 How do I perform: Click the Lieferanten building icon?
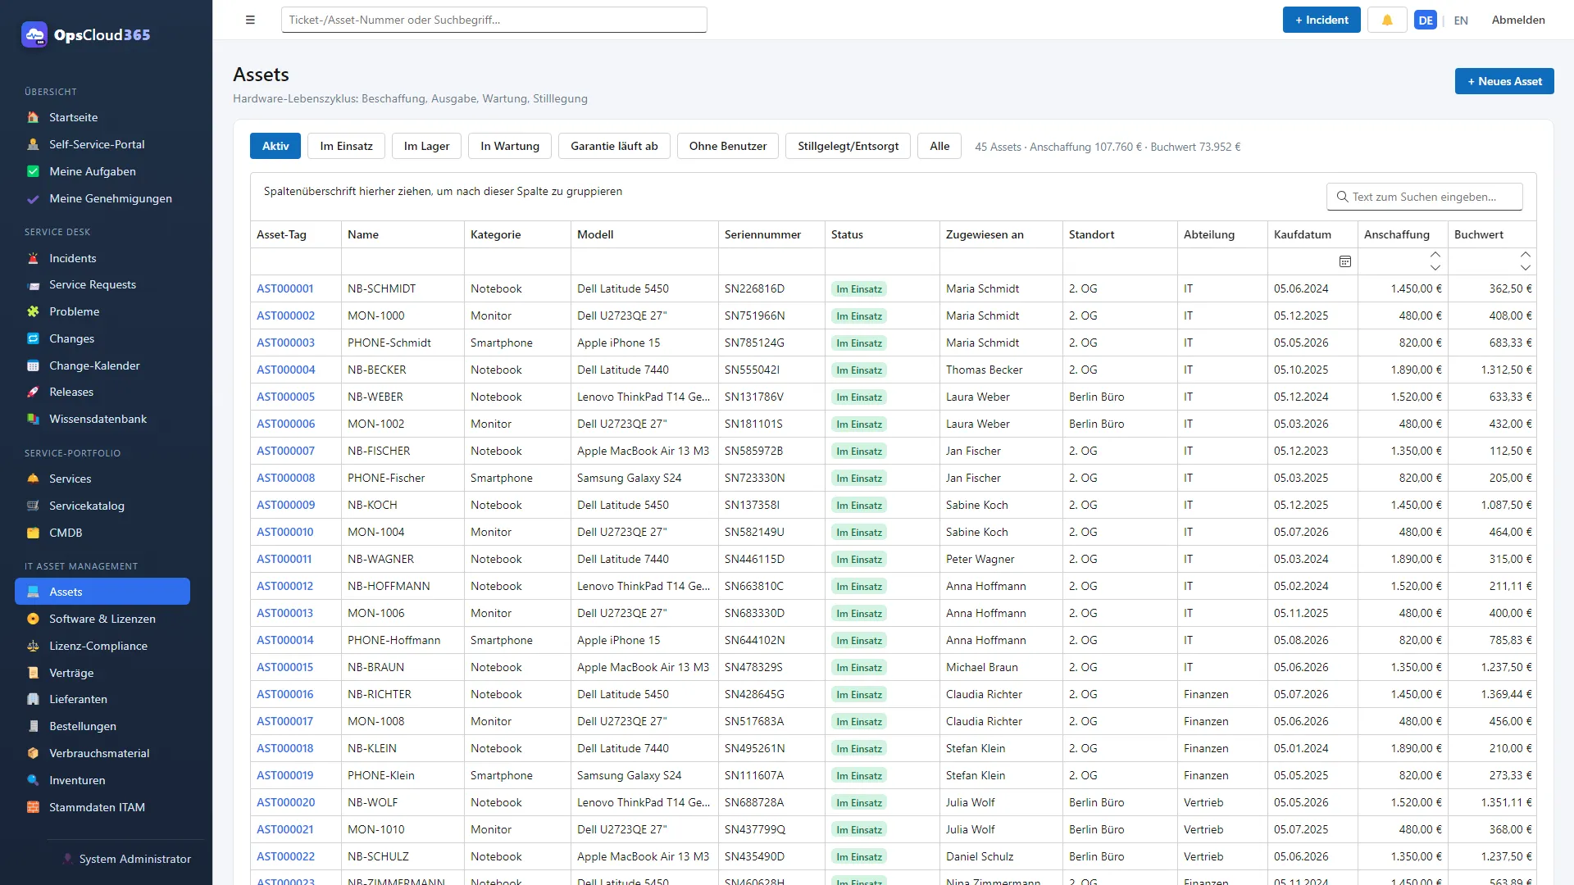pos(33,699)
